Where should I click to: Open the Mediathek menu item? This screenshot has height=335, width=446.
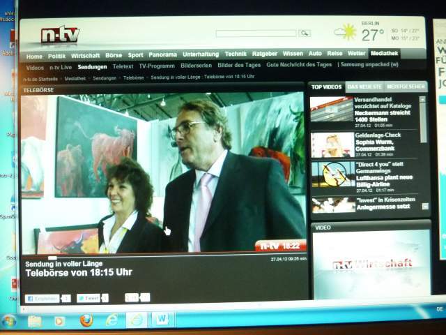pyautogui.click(x=385, y=54)
